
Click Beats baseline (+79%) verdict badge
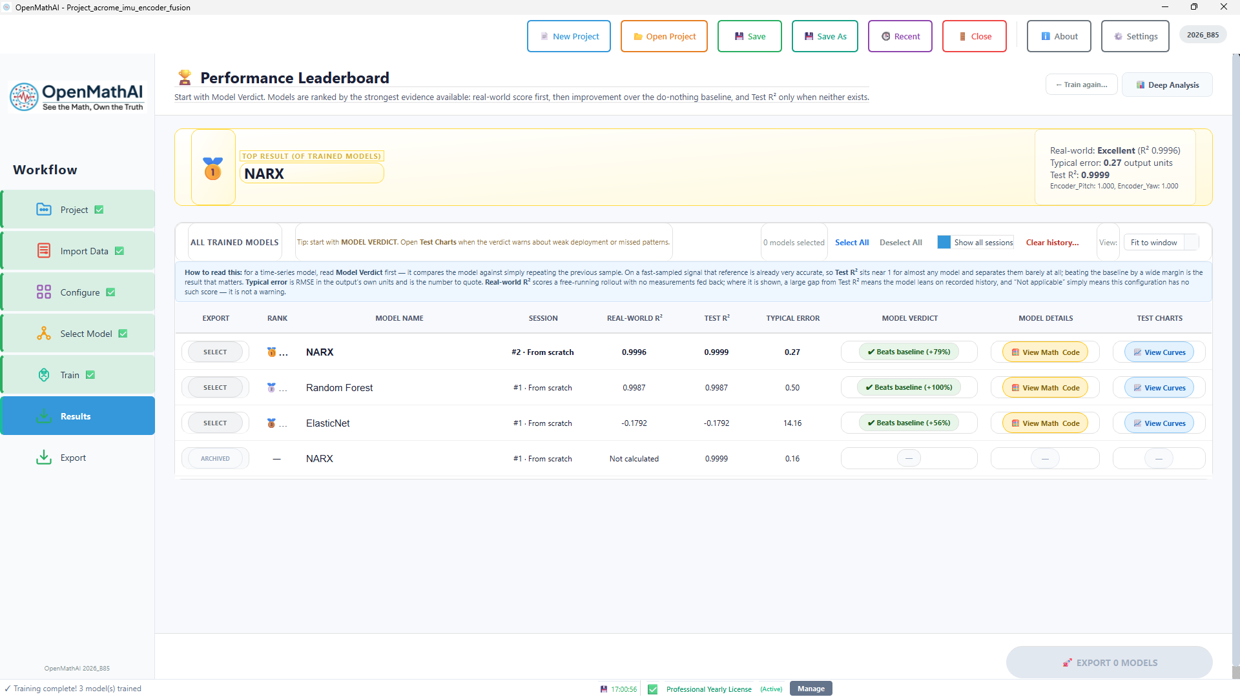click(x=909, y=352)
